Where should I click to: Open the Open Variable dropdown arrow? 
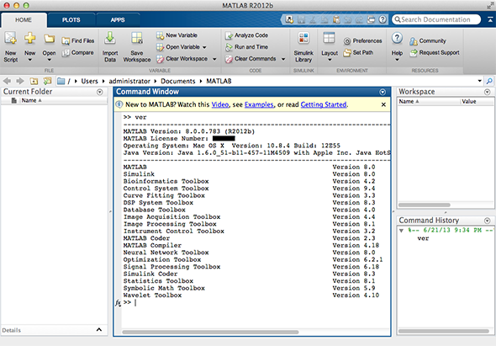204,47
